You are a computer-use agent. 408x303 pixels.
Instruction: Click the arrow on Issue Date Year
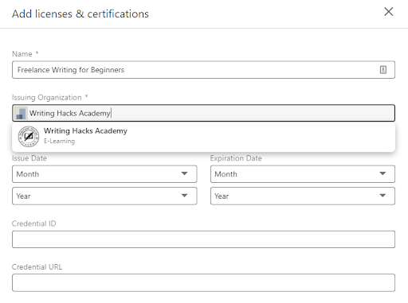(x=184, y=196)
